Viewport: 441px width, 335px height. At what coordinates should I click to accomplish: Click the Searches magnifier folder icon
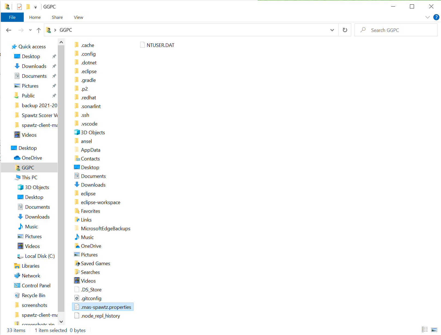click(x=77, y=272)
